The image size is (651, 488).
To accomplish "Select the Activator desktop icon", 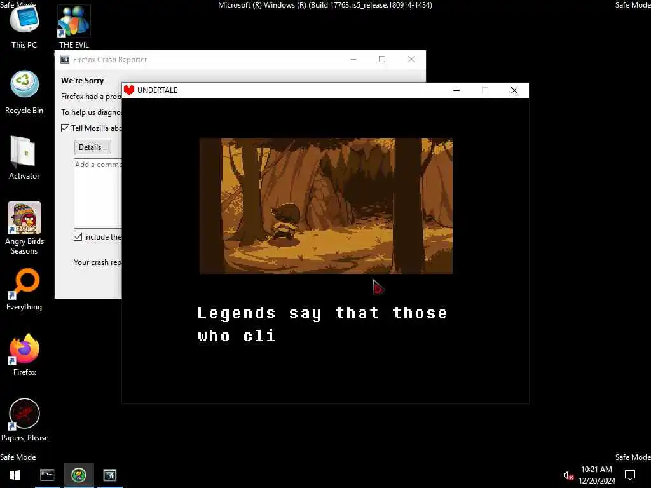I will pos(24,158).
